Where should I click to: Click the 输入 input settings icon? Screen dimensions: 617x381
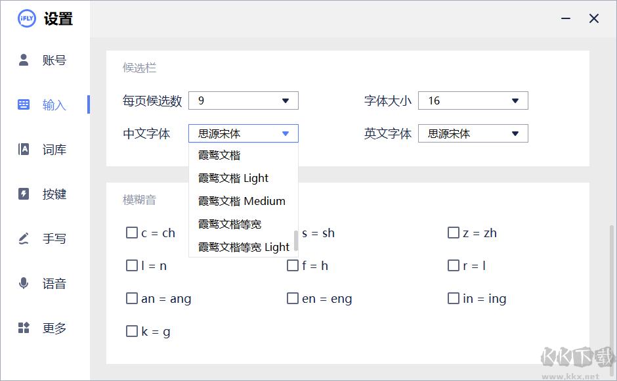point(24,104)
